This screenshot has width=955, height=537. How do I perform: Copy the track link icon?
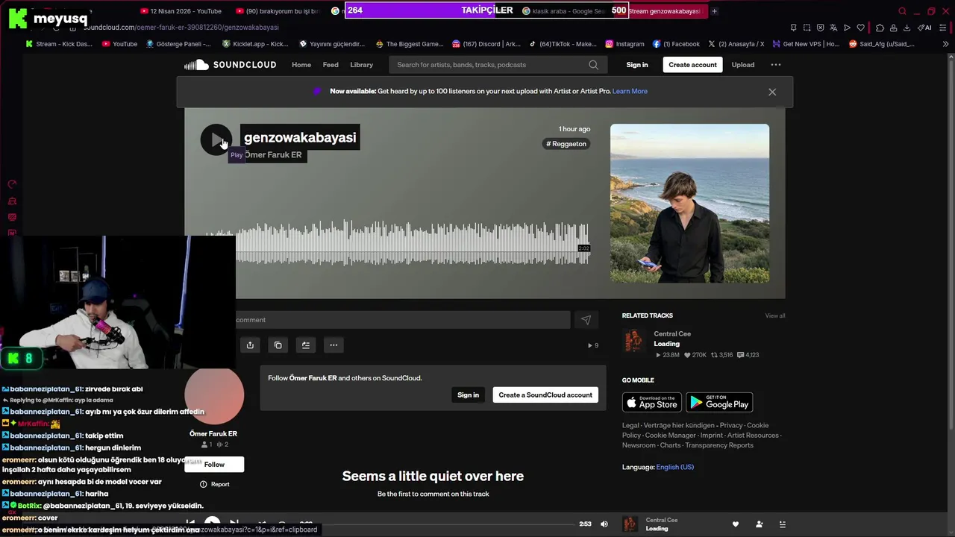click(x=278, y=345)
